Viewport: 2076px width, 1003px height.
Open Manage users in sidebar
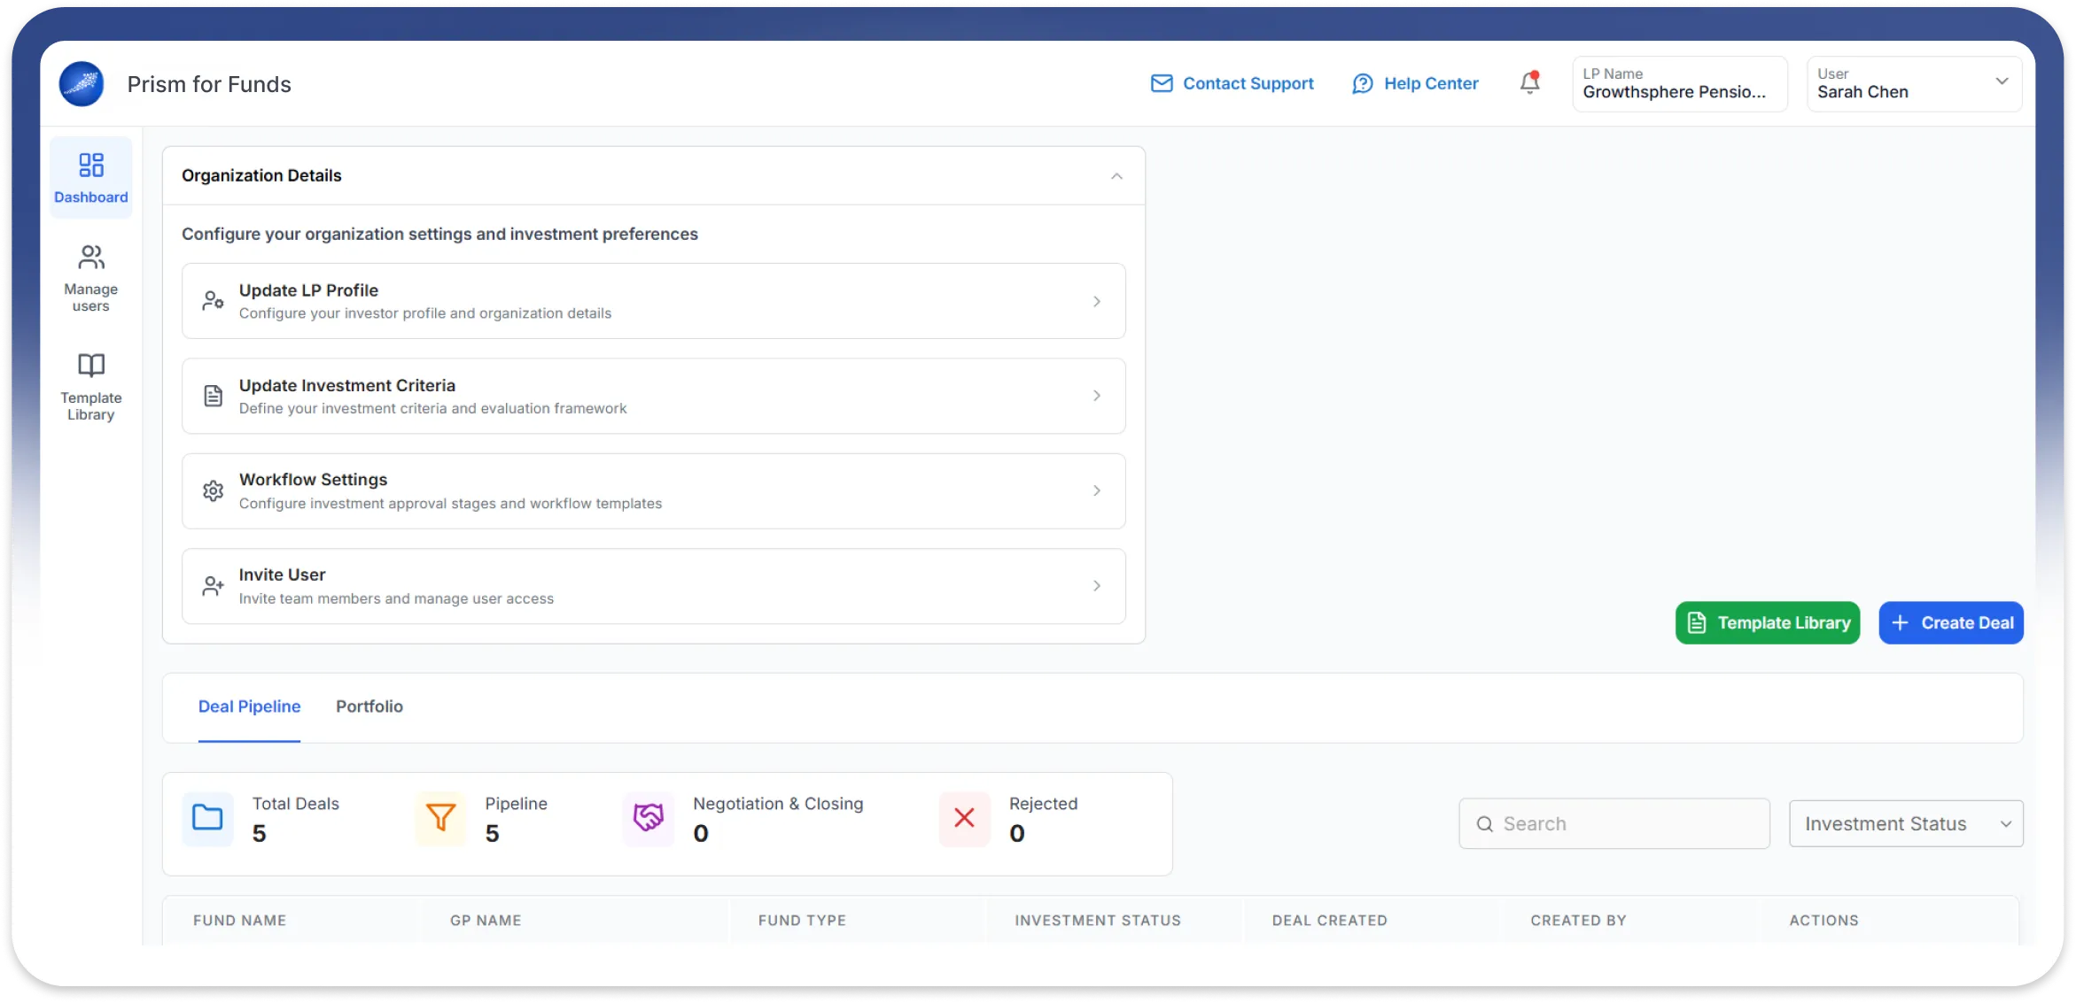pyautogui.click(x=90, y=278)
